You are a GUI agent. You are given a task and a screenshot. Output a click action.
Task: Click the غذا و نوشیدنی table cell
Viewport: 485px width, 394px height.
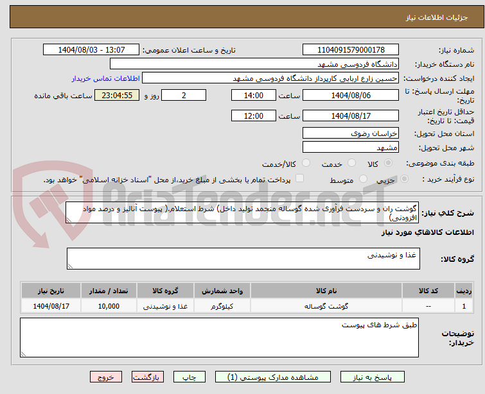click(165, 306)
